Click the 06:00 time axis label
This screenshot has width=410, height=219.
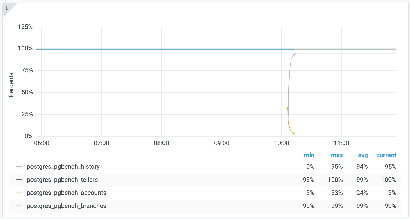coord(42,143)
